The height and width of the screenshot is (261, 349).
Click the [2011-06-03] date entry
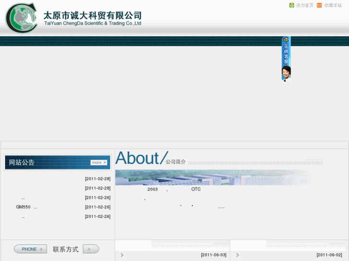point(214,255)
